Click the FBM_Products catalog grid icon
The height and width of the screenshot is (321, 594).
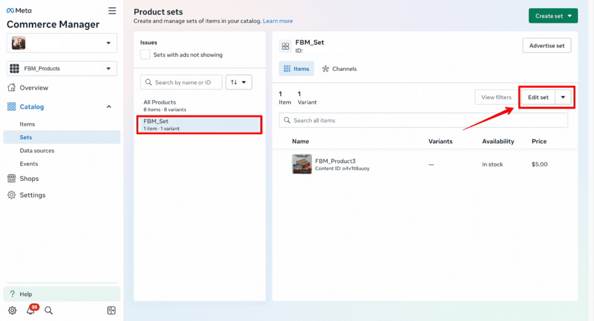coord(15,68)
